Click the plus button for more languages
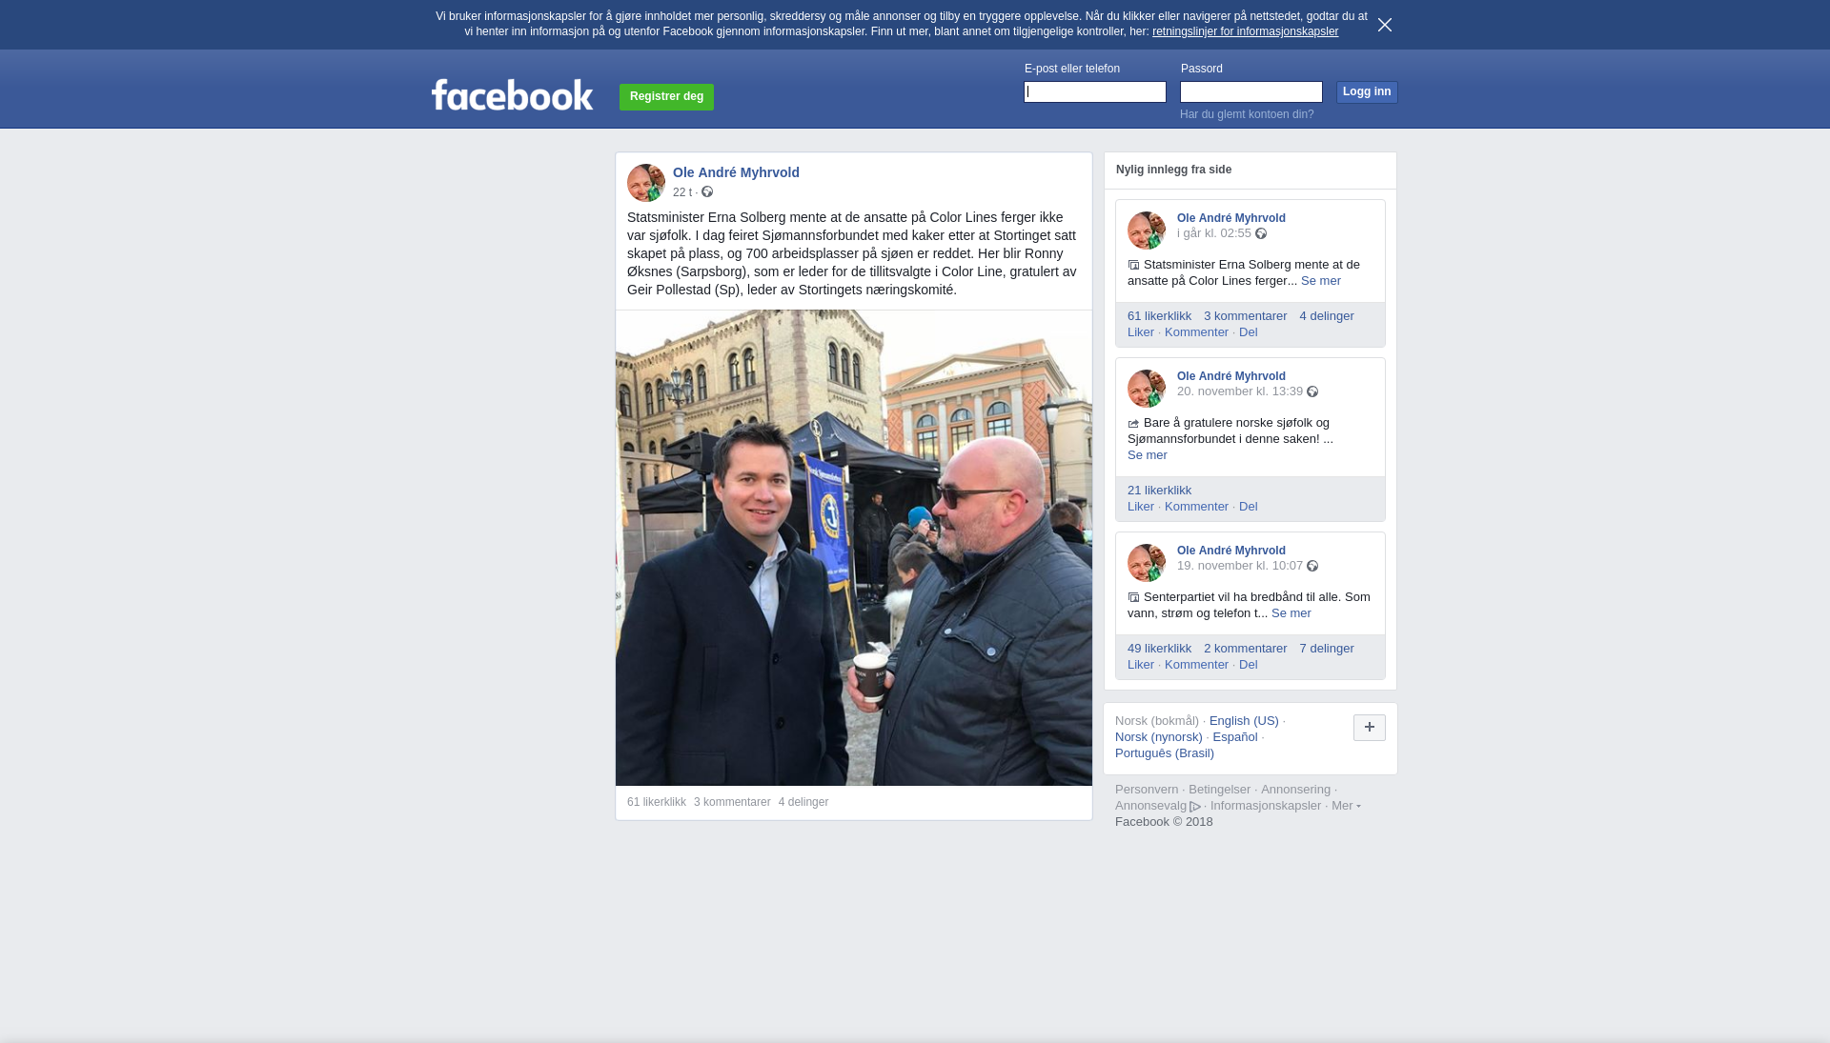This screenshot has height=1043, width=1830. tap(1370, 728)
